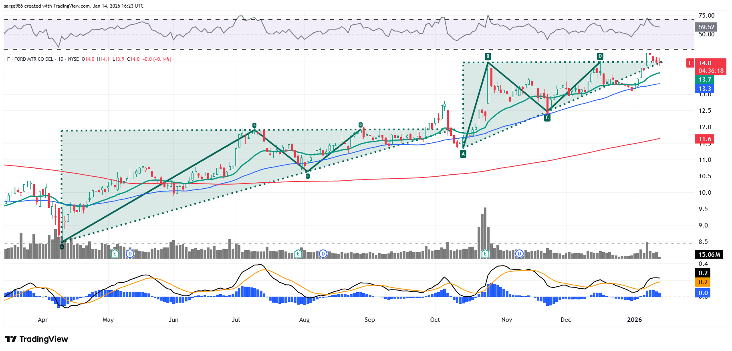This screenshot has height=351, width=732.
Task: Open the earnings E marker before August
Action: (298, 253)
